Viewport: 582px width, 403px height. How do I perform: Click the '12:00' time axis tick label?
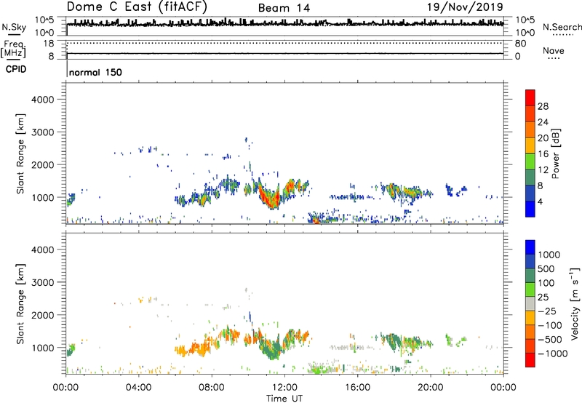[x=284, y=388]
